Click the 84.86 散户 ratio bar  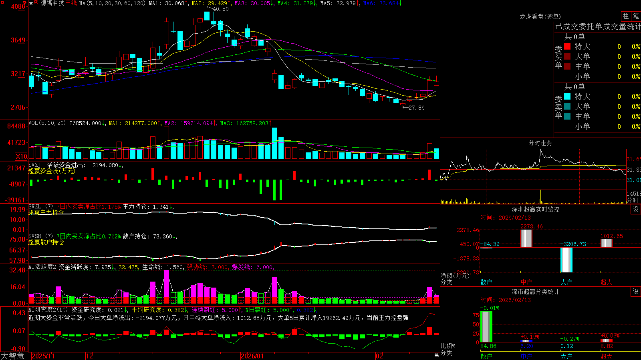486,327
